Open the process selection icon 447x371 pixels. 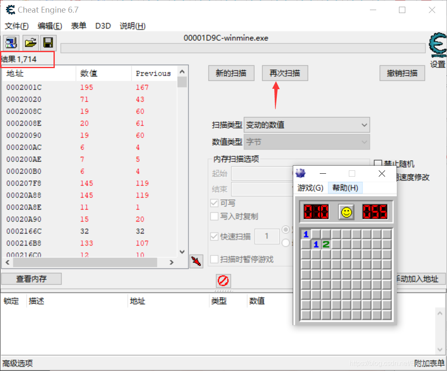pyautogui.click(x=11, y=43)
